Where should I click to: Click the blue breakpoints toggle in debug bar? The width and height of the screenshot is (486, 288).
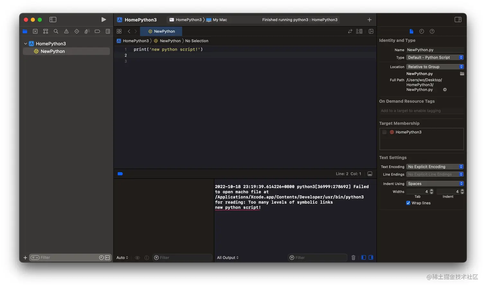120,174
